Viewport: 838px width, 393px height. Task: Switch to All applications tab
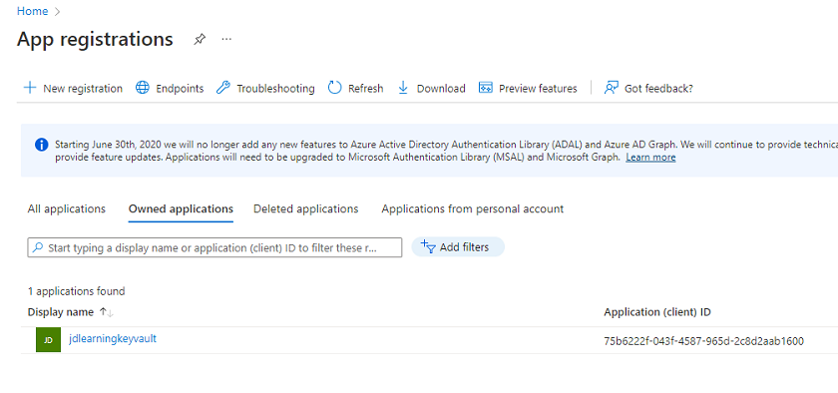[66, 209]
